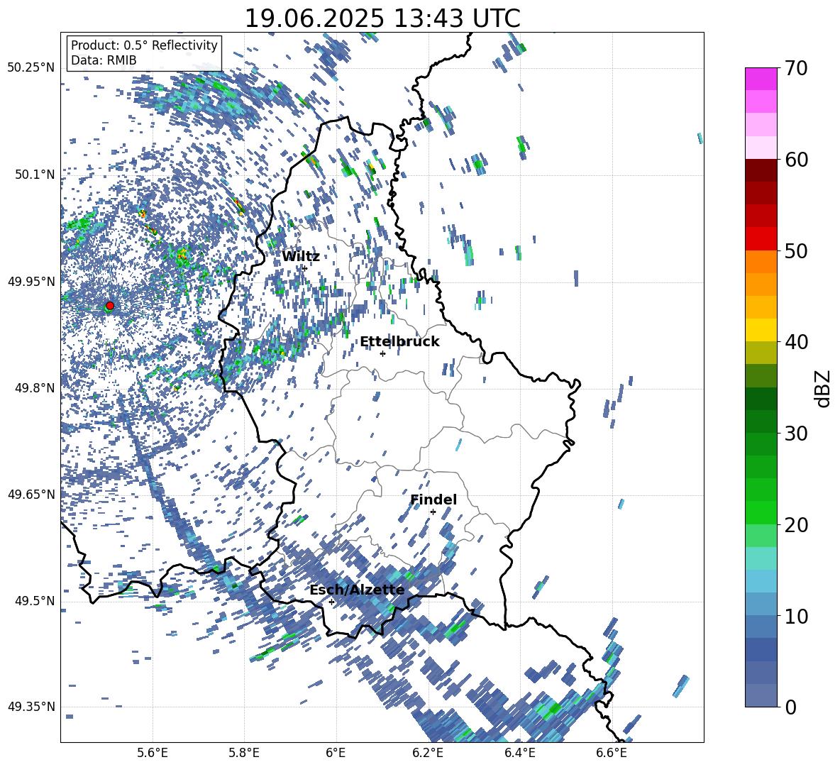The width and height of the screenshot is (840, 767).
Task: Click the Findel station cross marker
Action: point(433,512)
